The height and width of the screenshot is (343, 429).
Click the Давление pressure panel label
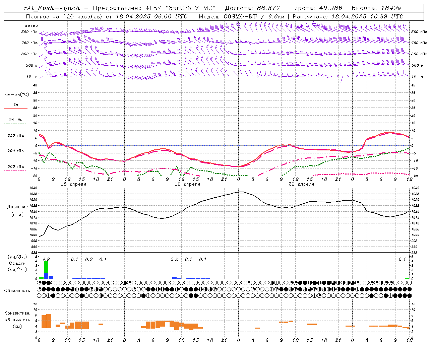tap(17, 207)
